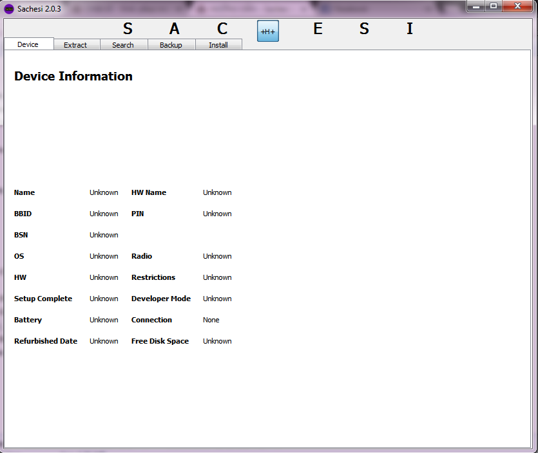Select the Install tab
538x453 pixels.
[218, 45]
